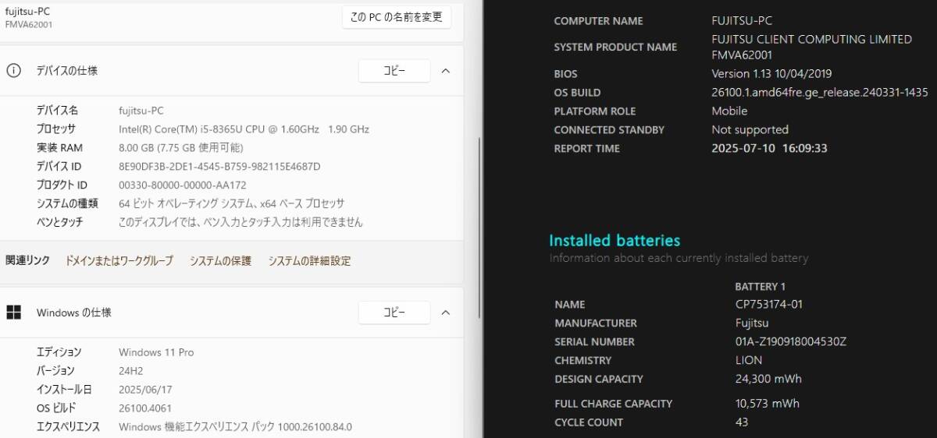Image resolution: width=937 pixels, height=438 pixels.
Task: Select report time 2025-07-10 16:09:33
Action: point(769,149)
